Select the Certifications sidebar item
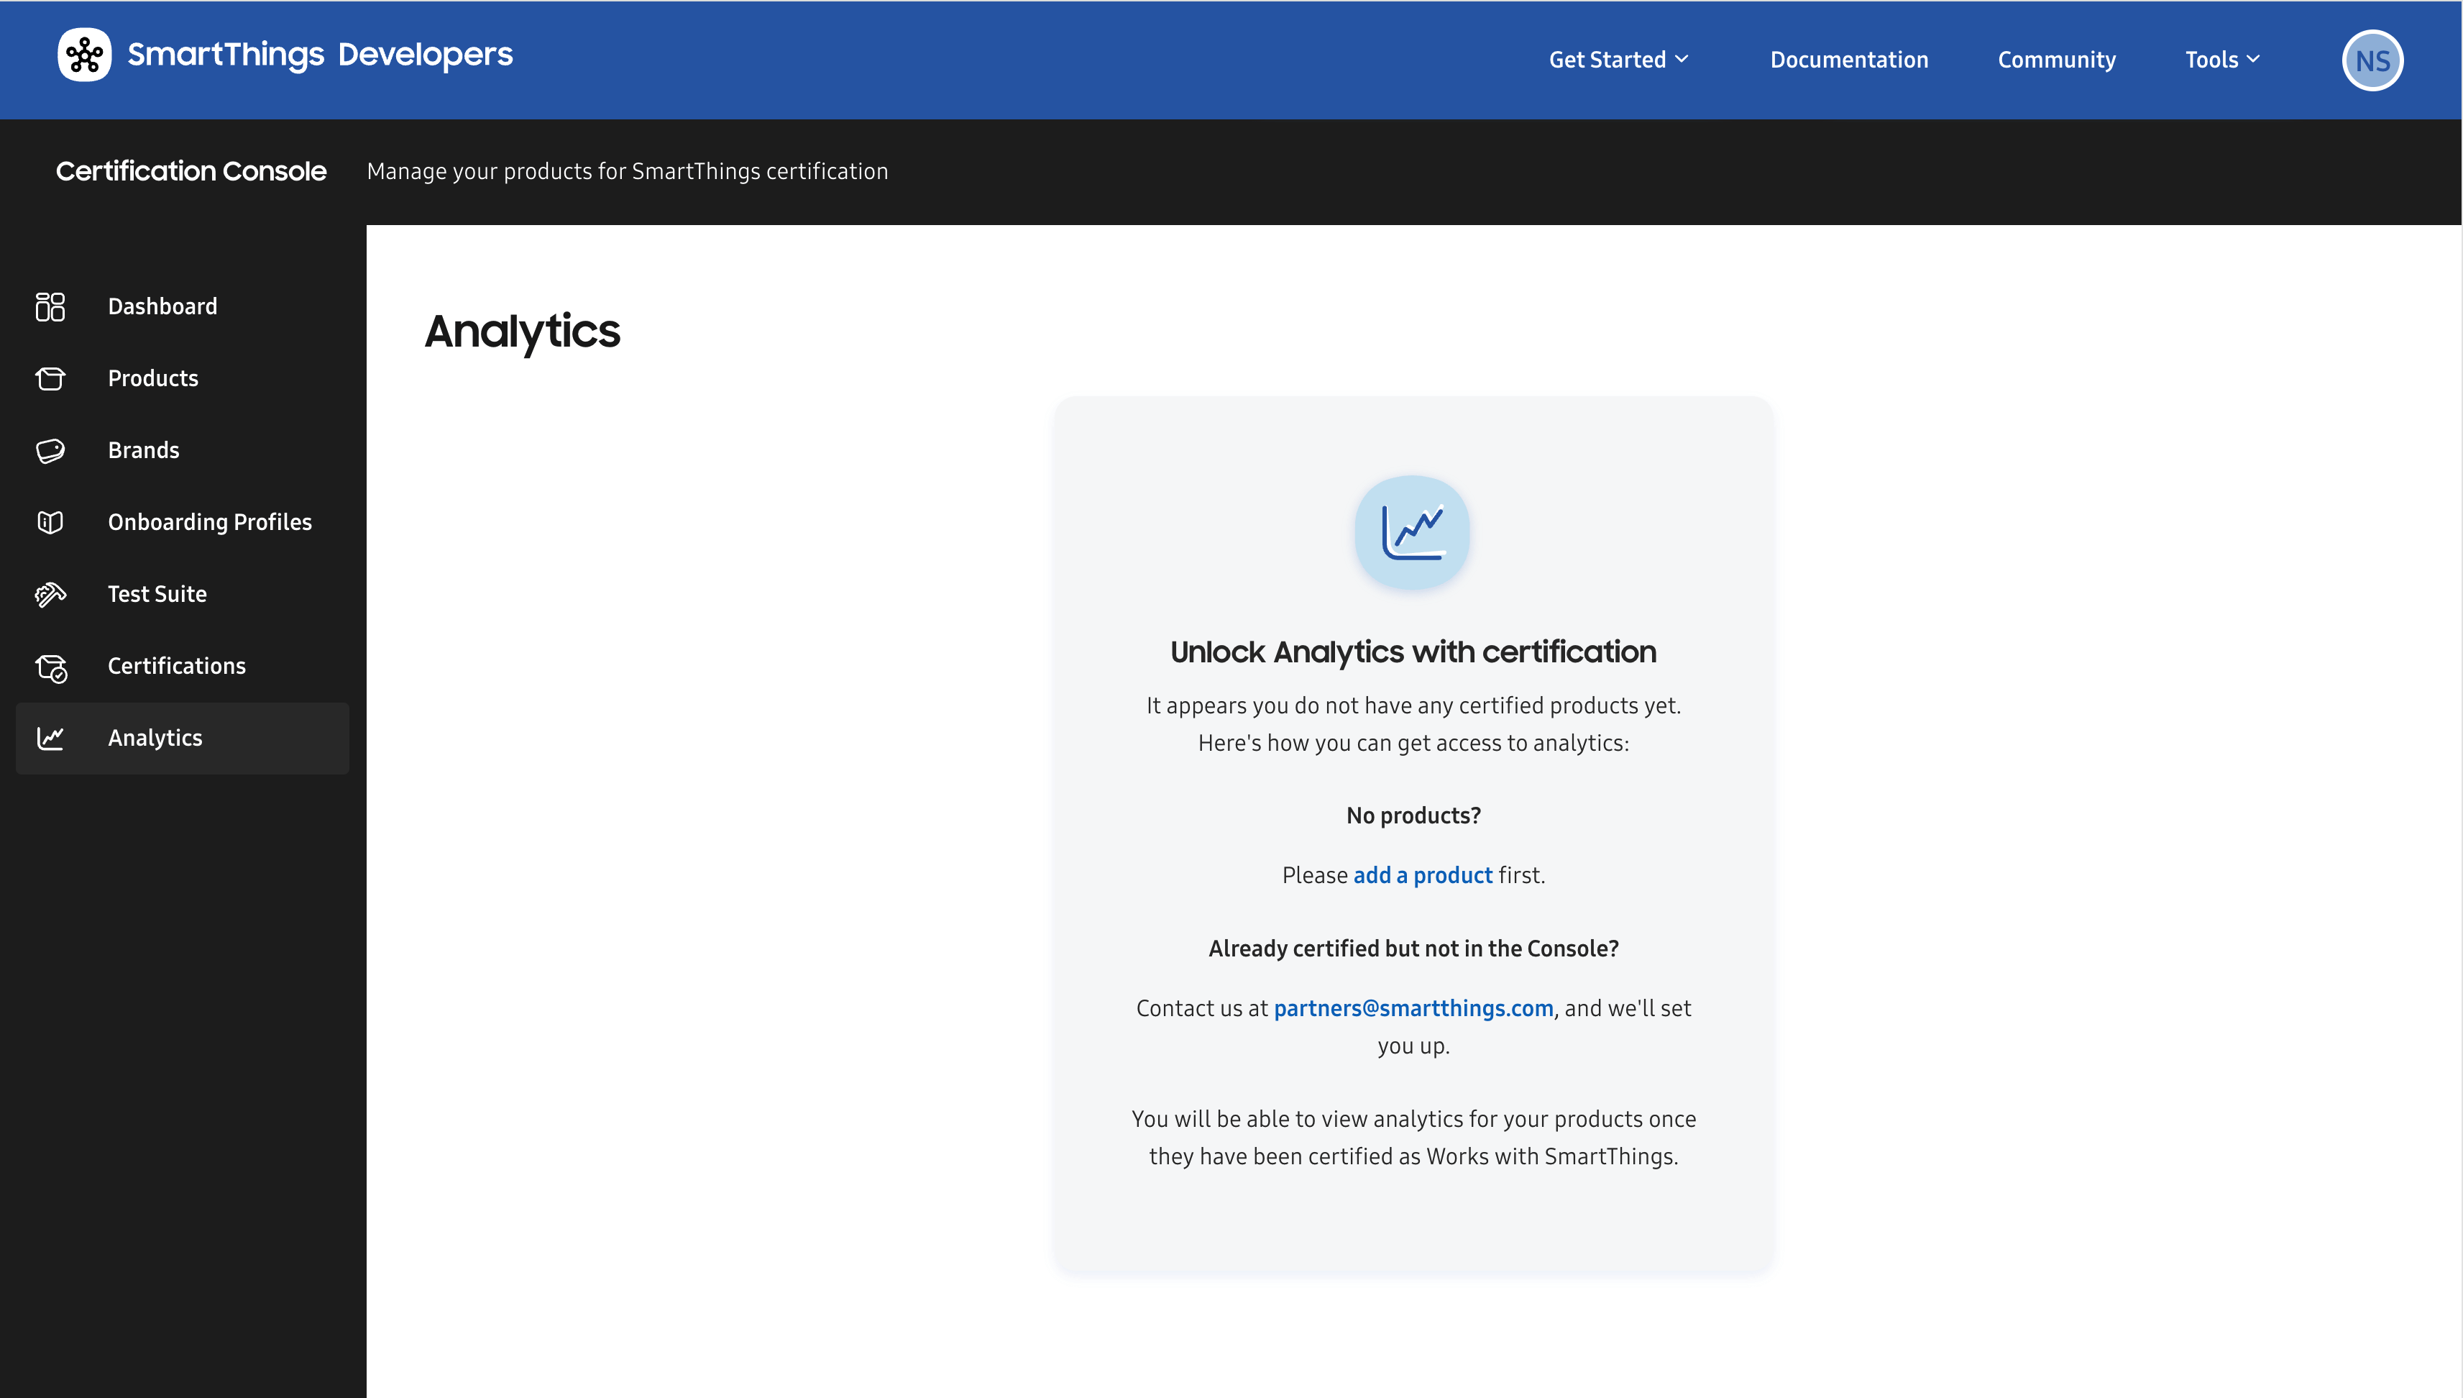Viewport: 2463px width, 1398px height. click(x=178, y=667)
